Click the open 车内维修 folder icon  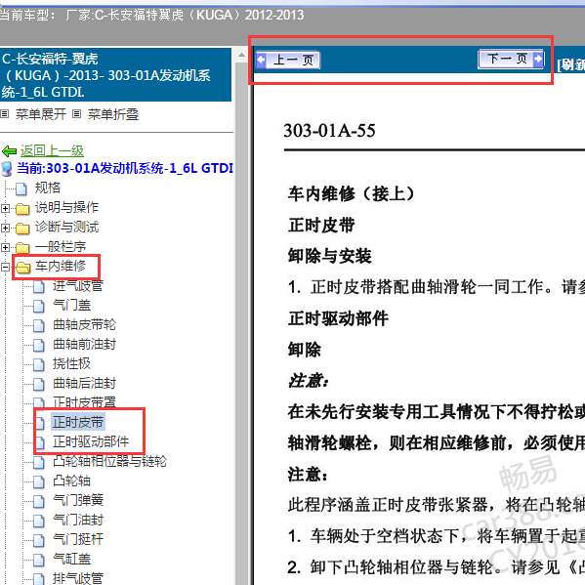pos(23,267)
